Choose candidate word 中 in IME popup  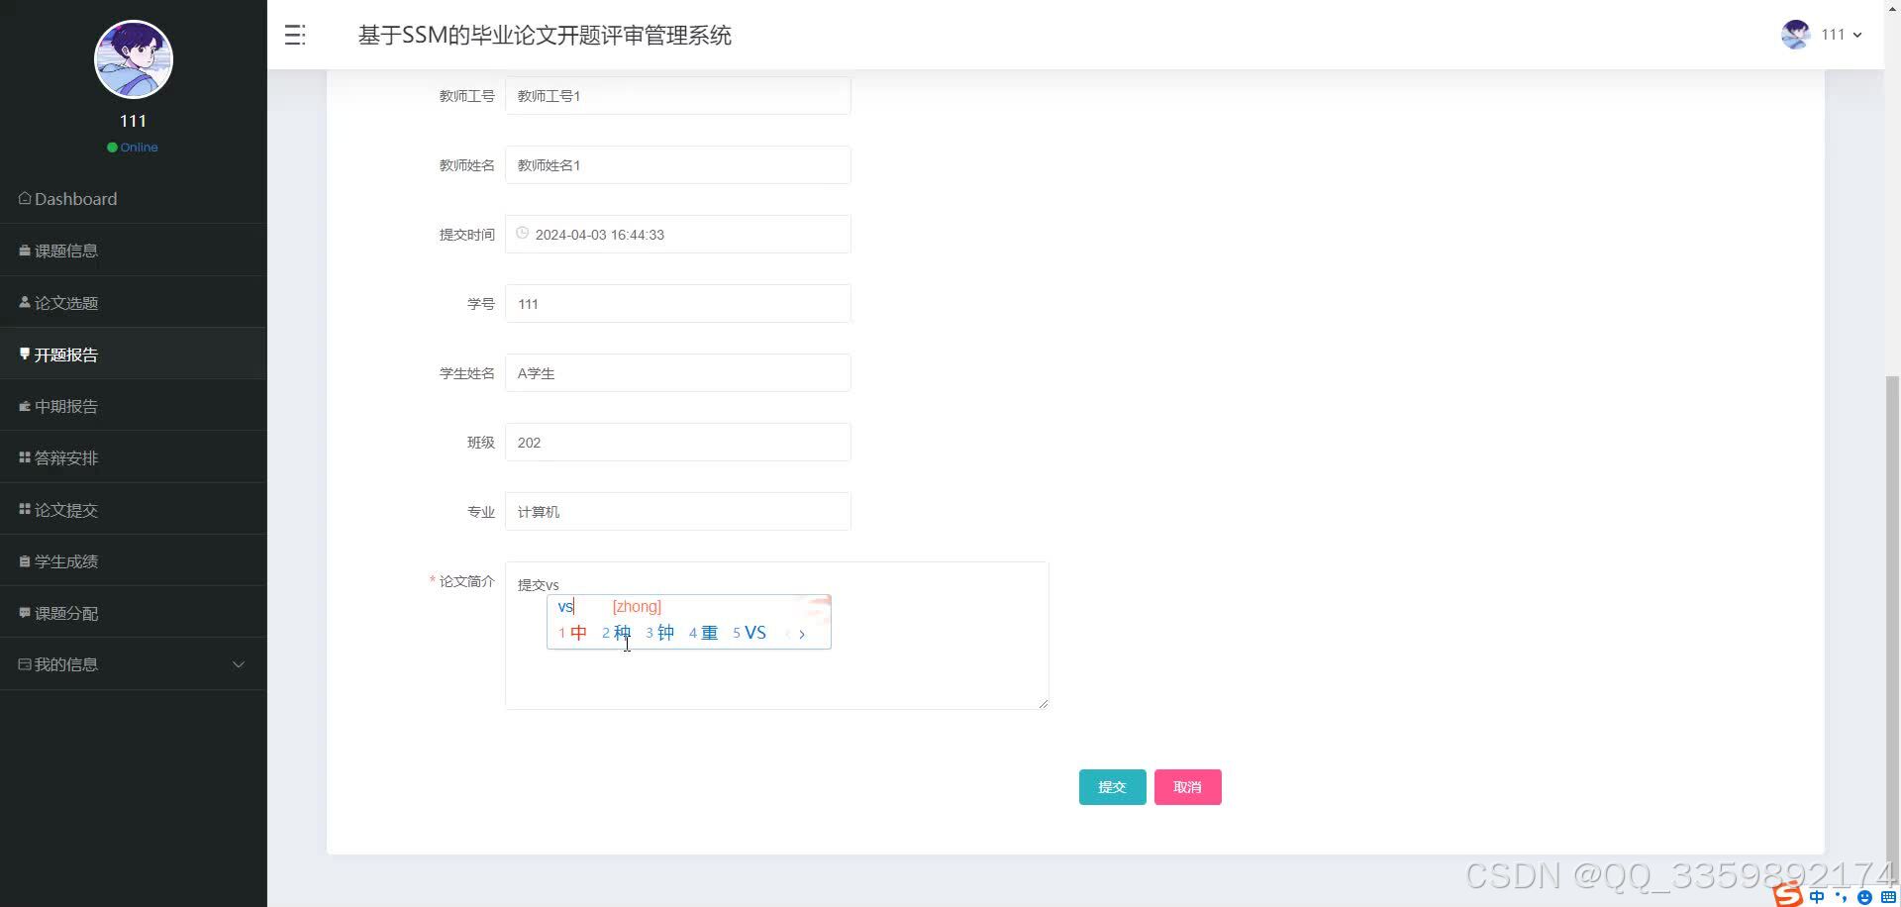click(x=579, y=633)
